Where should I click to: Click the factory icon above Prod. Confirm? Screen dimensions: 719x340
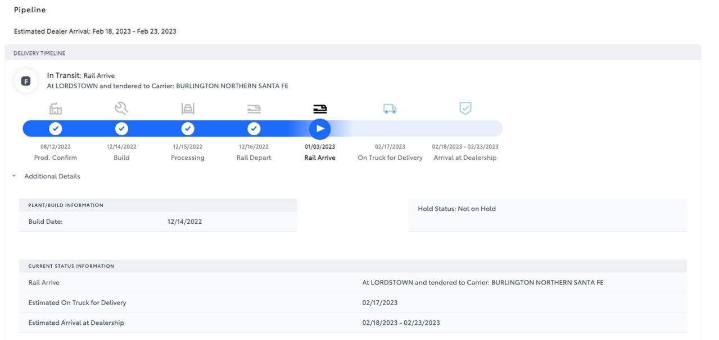(56, 109)
